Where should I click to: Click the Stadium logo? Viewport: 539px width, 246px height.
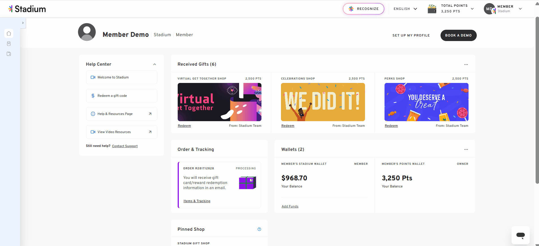pyautogui.click(x=27, y=9)
